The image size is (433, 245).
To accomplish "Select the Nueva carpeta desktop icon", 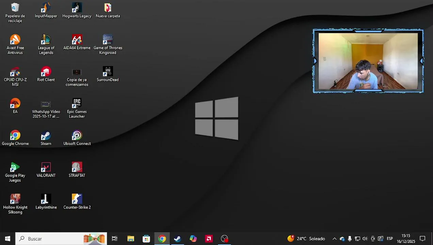I will point(108,10).
